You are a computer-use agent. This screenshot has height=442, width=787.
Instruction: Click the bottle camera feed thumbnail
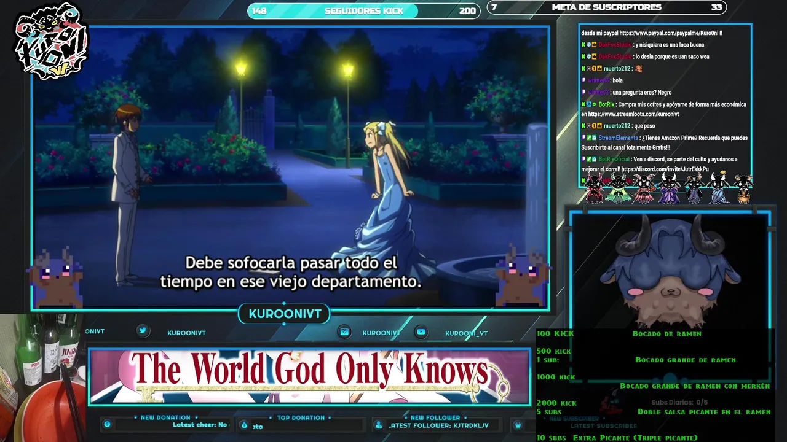point(43,378)
